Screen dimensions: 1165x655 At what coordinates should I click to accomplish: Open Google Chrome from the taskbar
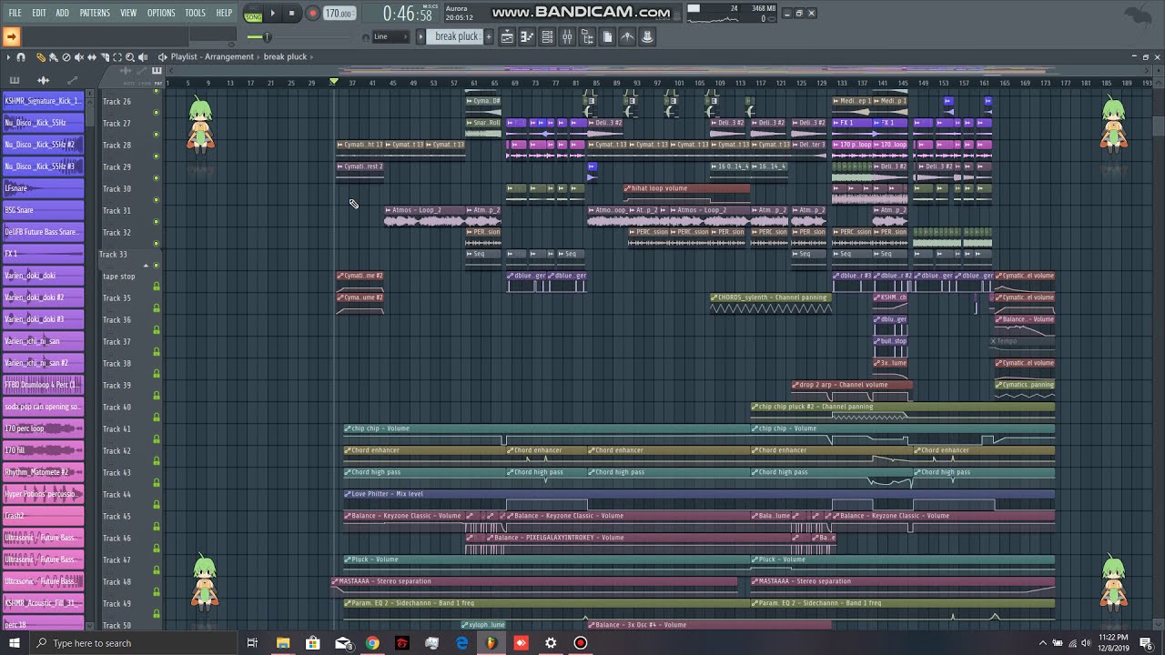372,643
